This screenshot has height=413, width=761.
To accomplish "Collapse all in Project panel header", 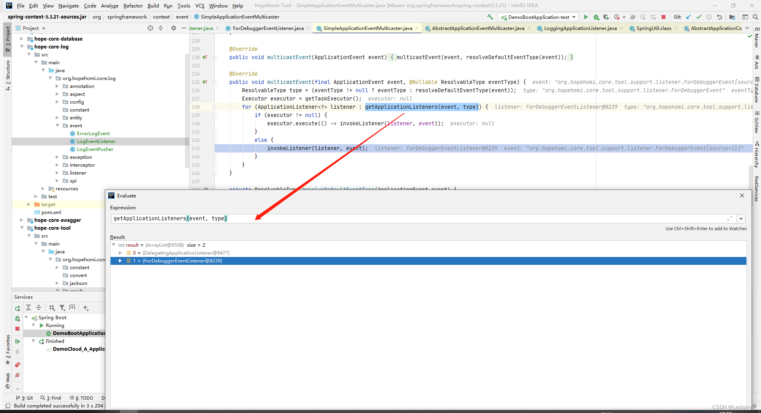I will click(161, 28).
